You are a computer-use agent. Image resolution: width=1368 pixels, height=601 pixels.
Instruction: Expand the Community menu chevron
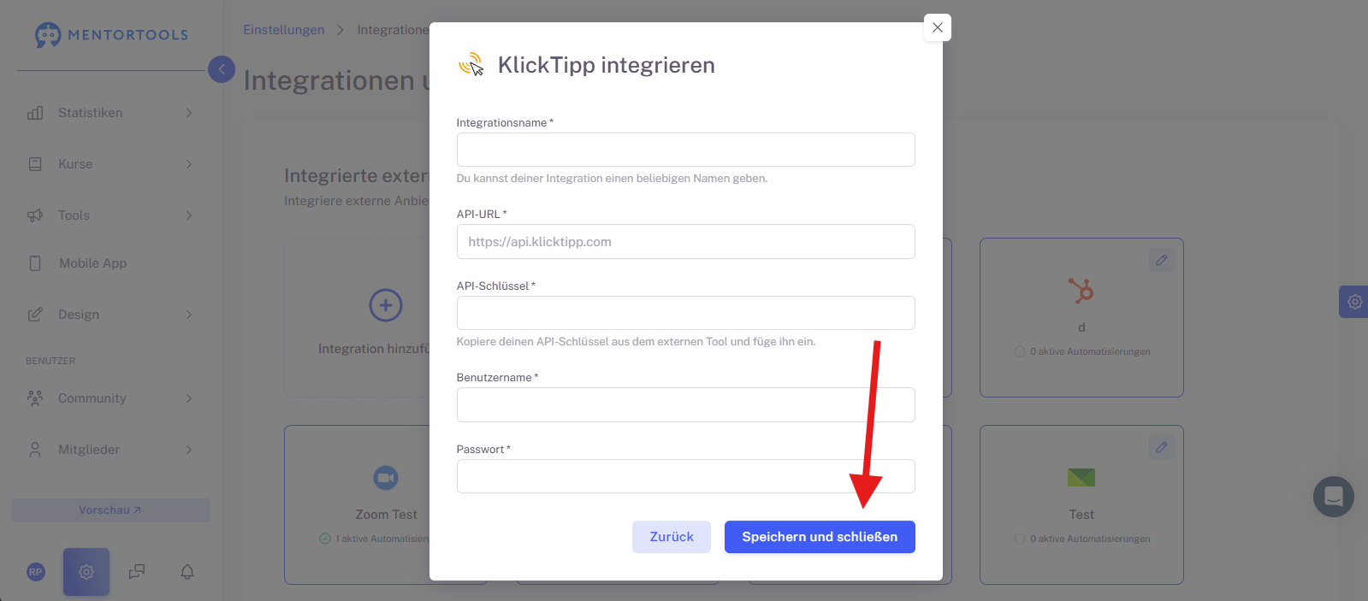189,398
